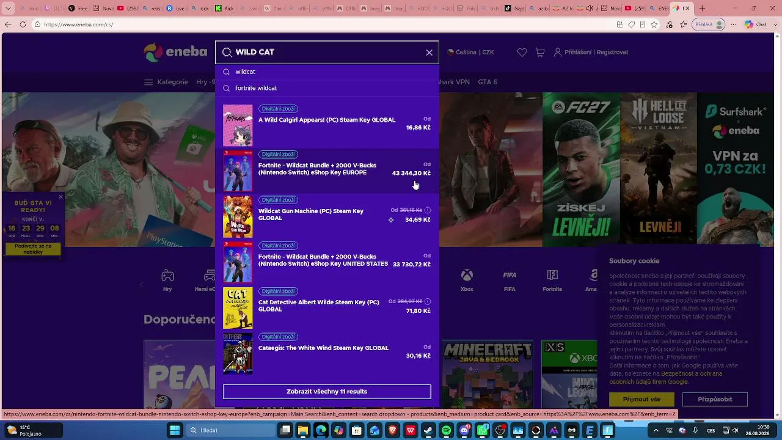Open 'Bezpečnost a ochrana osobních údajů' Google link
Screen dimensions: 782x440
click(x=665, y=378)
